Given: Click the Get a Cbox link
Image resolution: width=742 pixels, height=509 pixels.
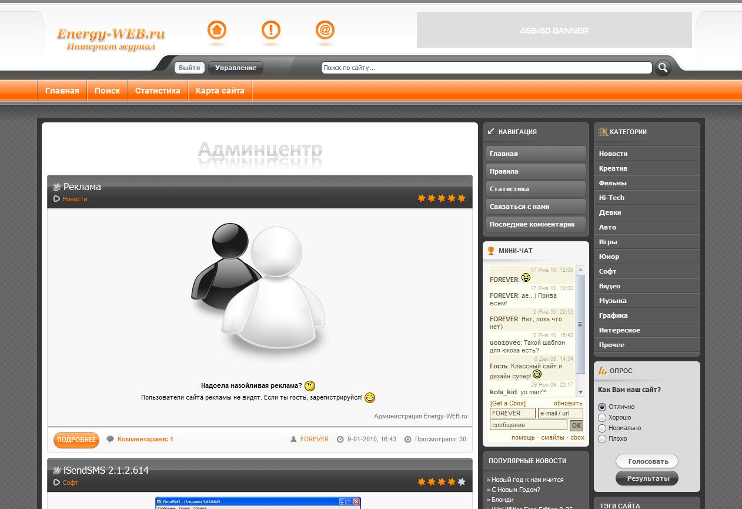Looking at the screenshot, I should tap(508, 403).
